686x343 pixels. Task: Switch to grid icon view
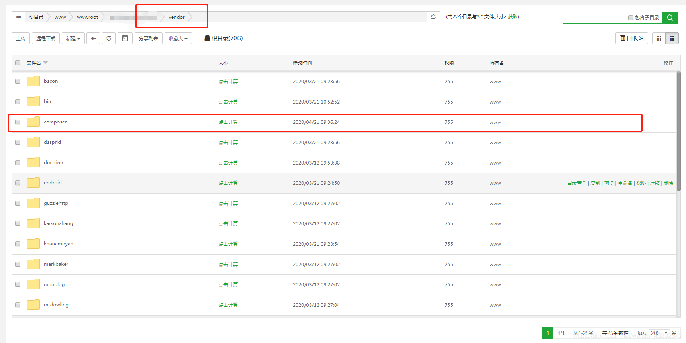[x=659, y=38]
